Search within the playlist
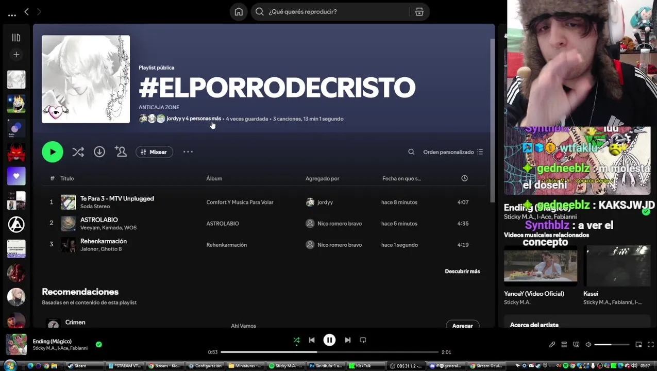The image size is (657, 371). pos(411,152)
